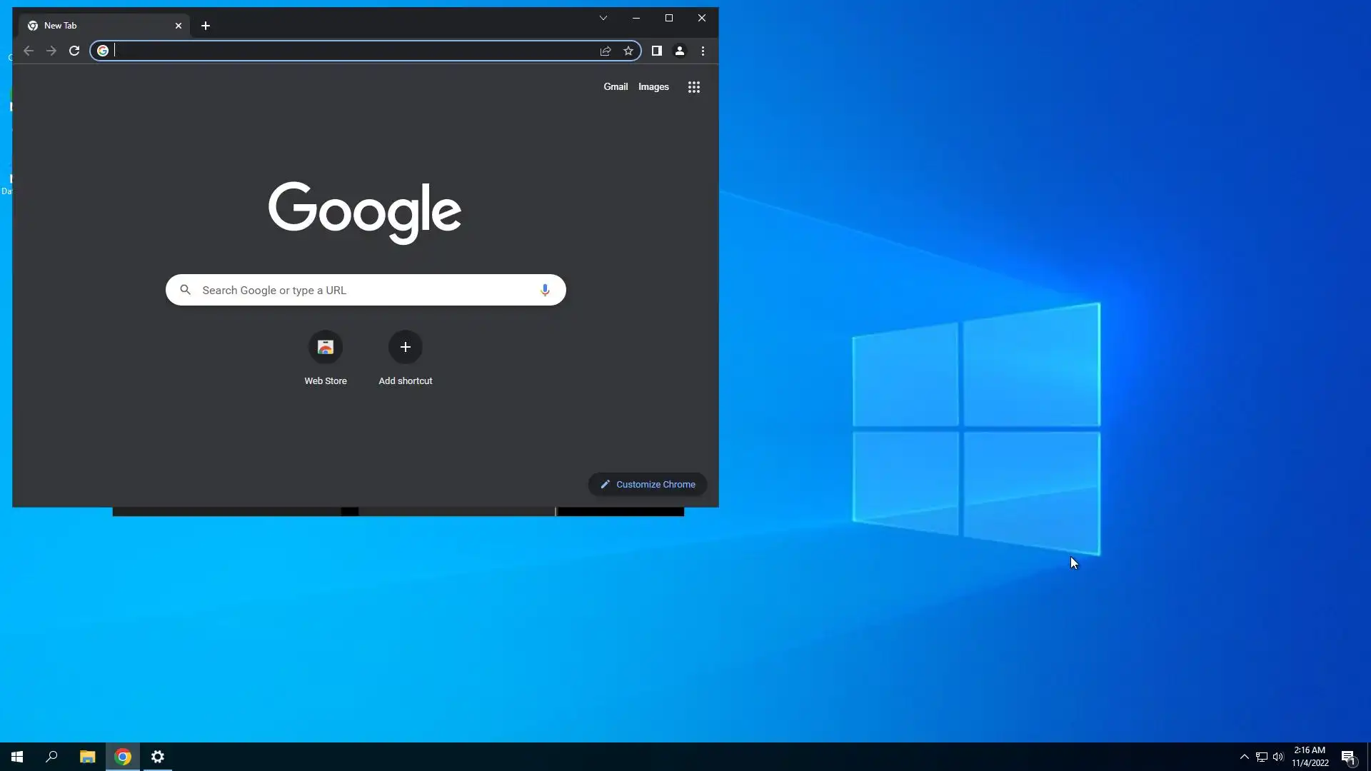Screen dimensions: 1371x771
Task: Open a new tab with plus
Action: coord(206,26)
